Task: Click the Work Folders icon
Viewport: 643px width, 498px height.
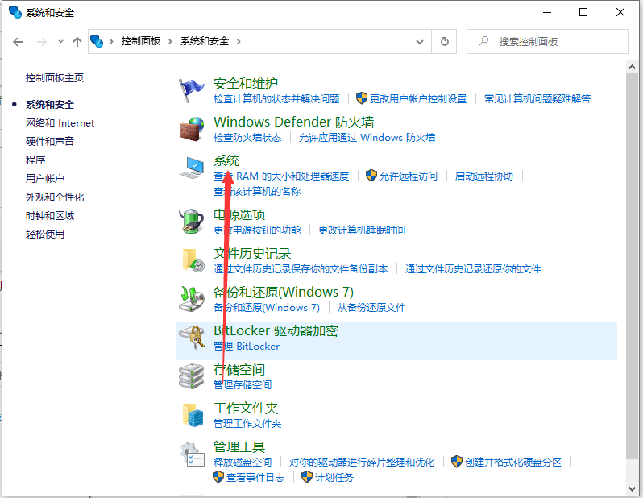Action: [192, 415]
